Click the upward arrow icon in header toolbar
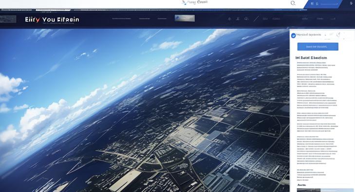Screen dimensions: 355x192 pos(229,19)
